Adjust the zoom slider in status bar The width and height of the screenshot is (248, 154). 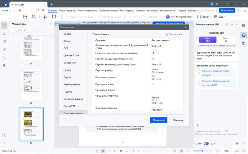(x=202, y=151)
